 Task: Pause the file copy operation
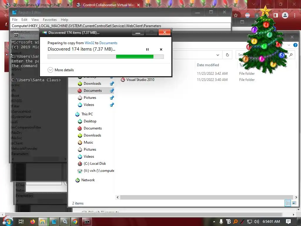point(148,49)
